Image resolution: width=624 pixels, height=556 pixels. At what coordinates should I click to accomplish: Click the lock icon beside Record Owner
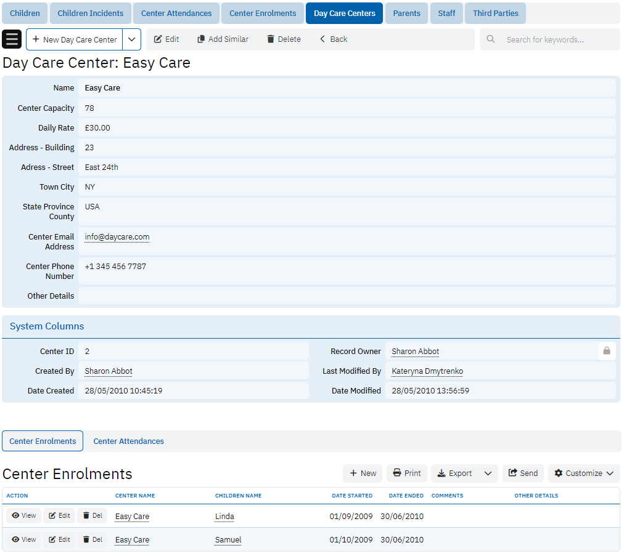pyautogui.click(x=606, y=351)
